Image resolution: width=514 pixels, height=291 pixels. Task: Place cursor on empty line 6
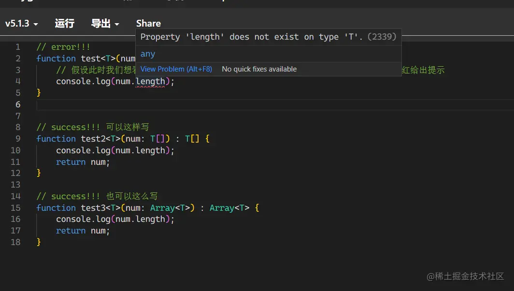pos(275,105)
